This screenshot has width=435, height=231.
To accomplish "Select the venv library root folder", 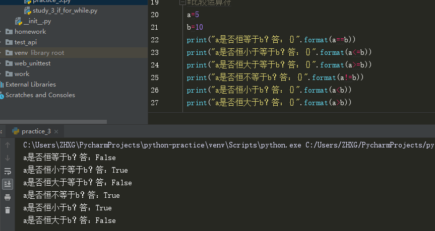I will (39, 53).
